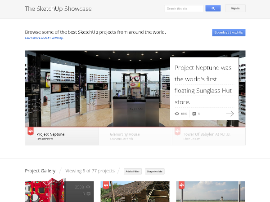Click the 'Chee Cd Lim' author name
Image resolution: width=270 pixels, height=202 pixels.
coord(192,139)
